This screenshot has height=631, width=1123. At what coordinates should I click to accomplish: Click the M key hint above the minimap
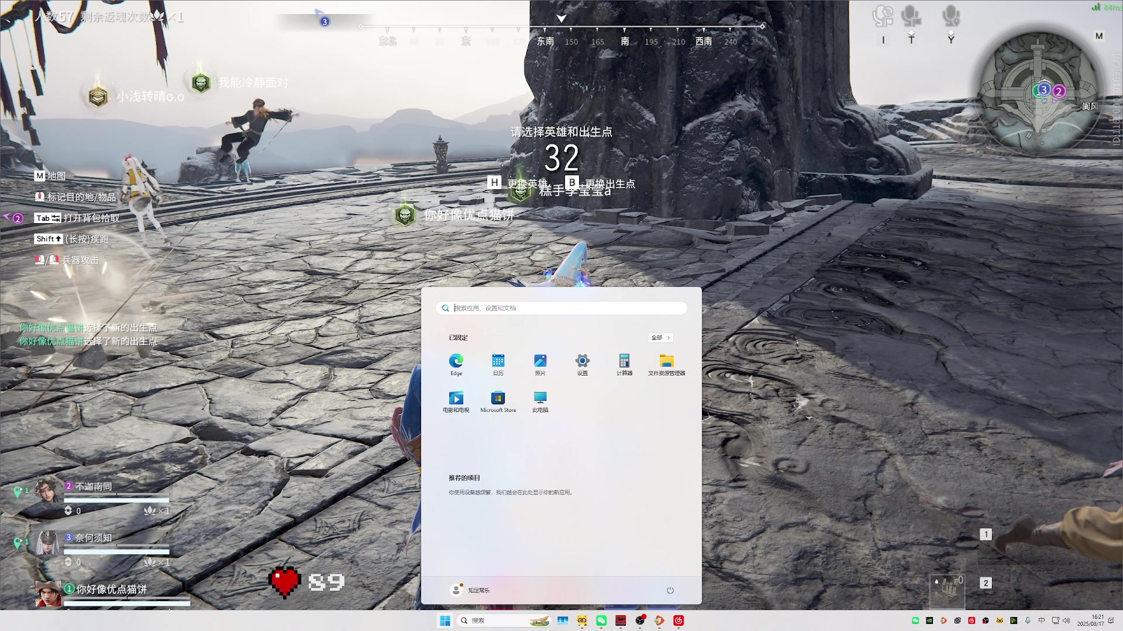click(1099, 36)
